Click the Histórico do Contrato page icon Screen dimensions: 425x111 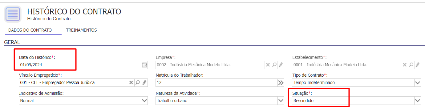(13, 14)
